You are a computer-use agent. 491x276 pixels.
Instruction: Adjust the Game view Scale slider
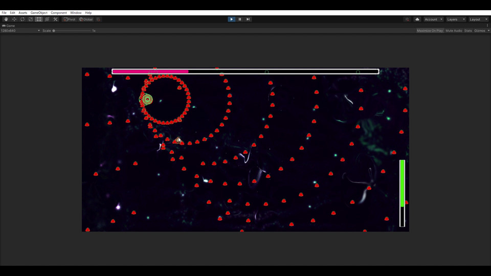(72, 31)
